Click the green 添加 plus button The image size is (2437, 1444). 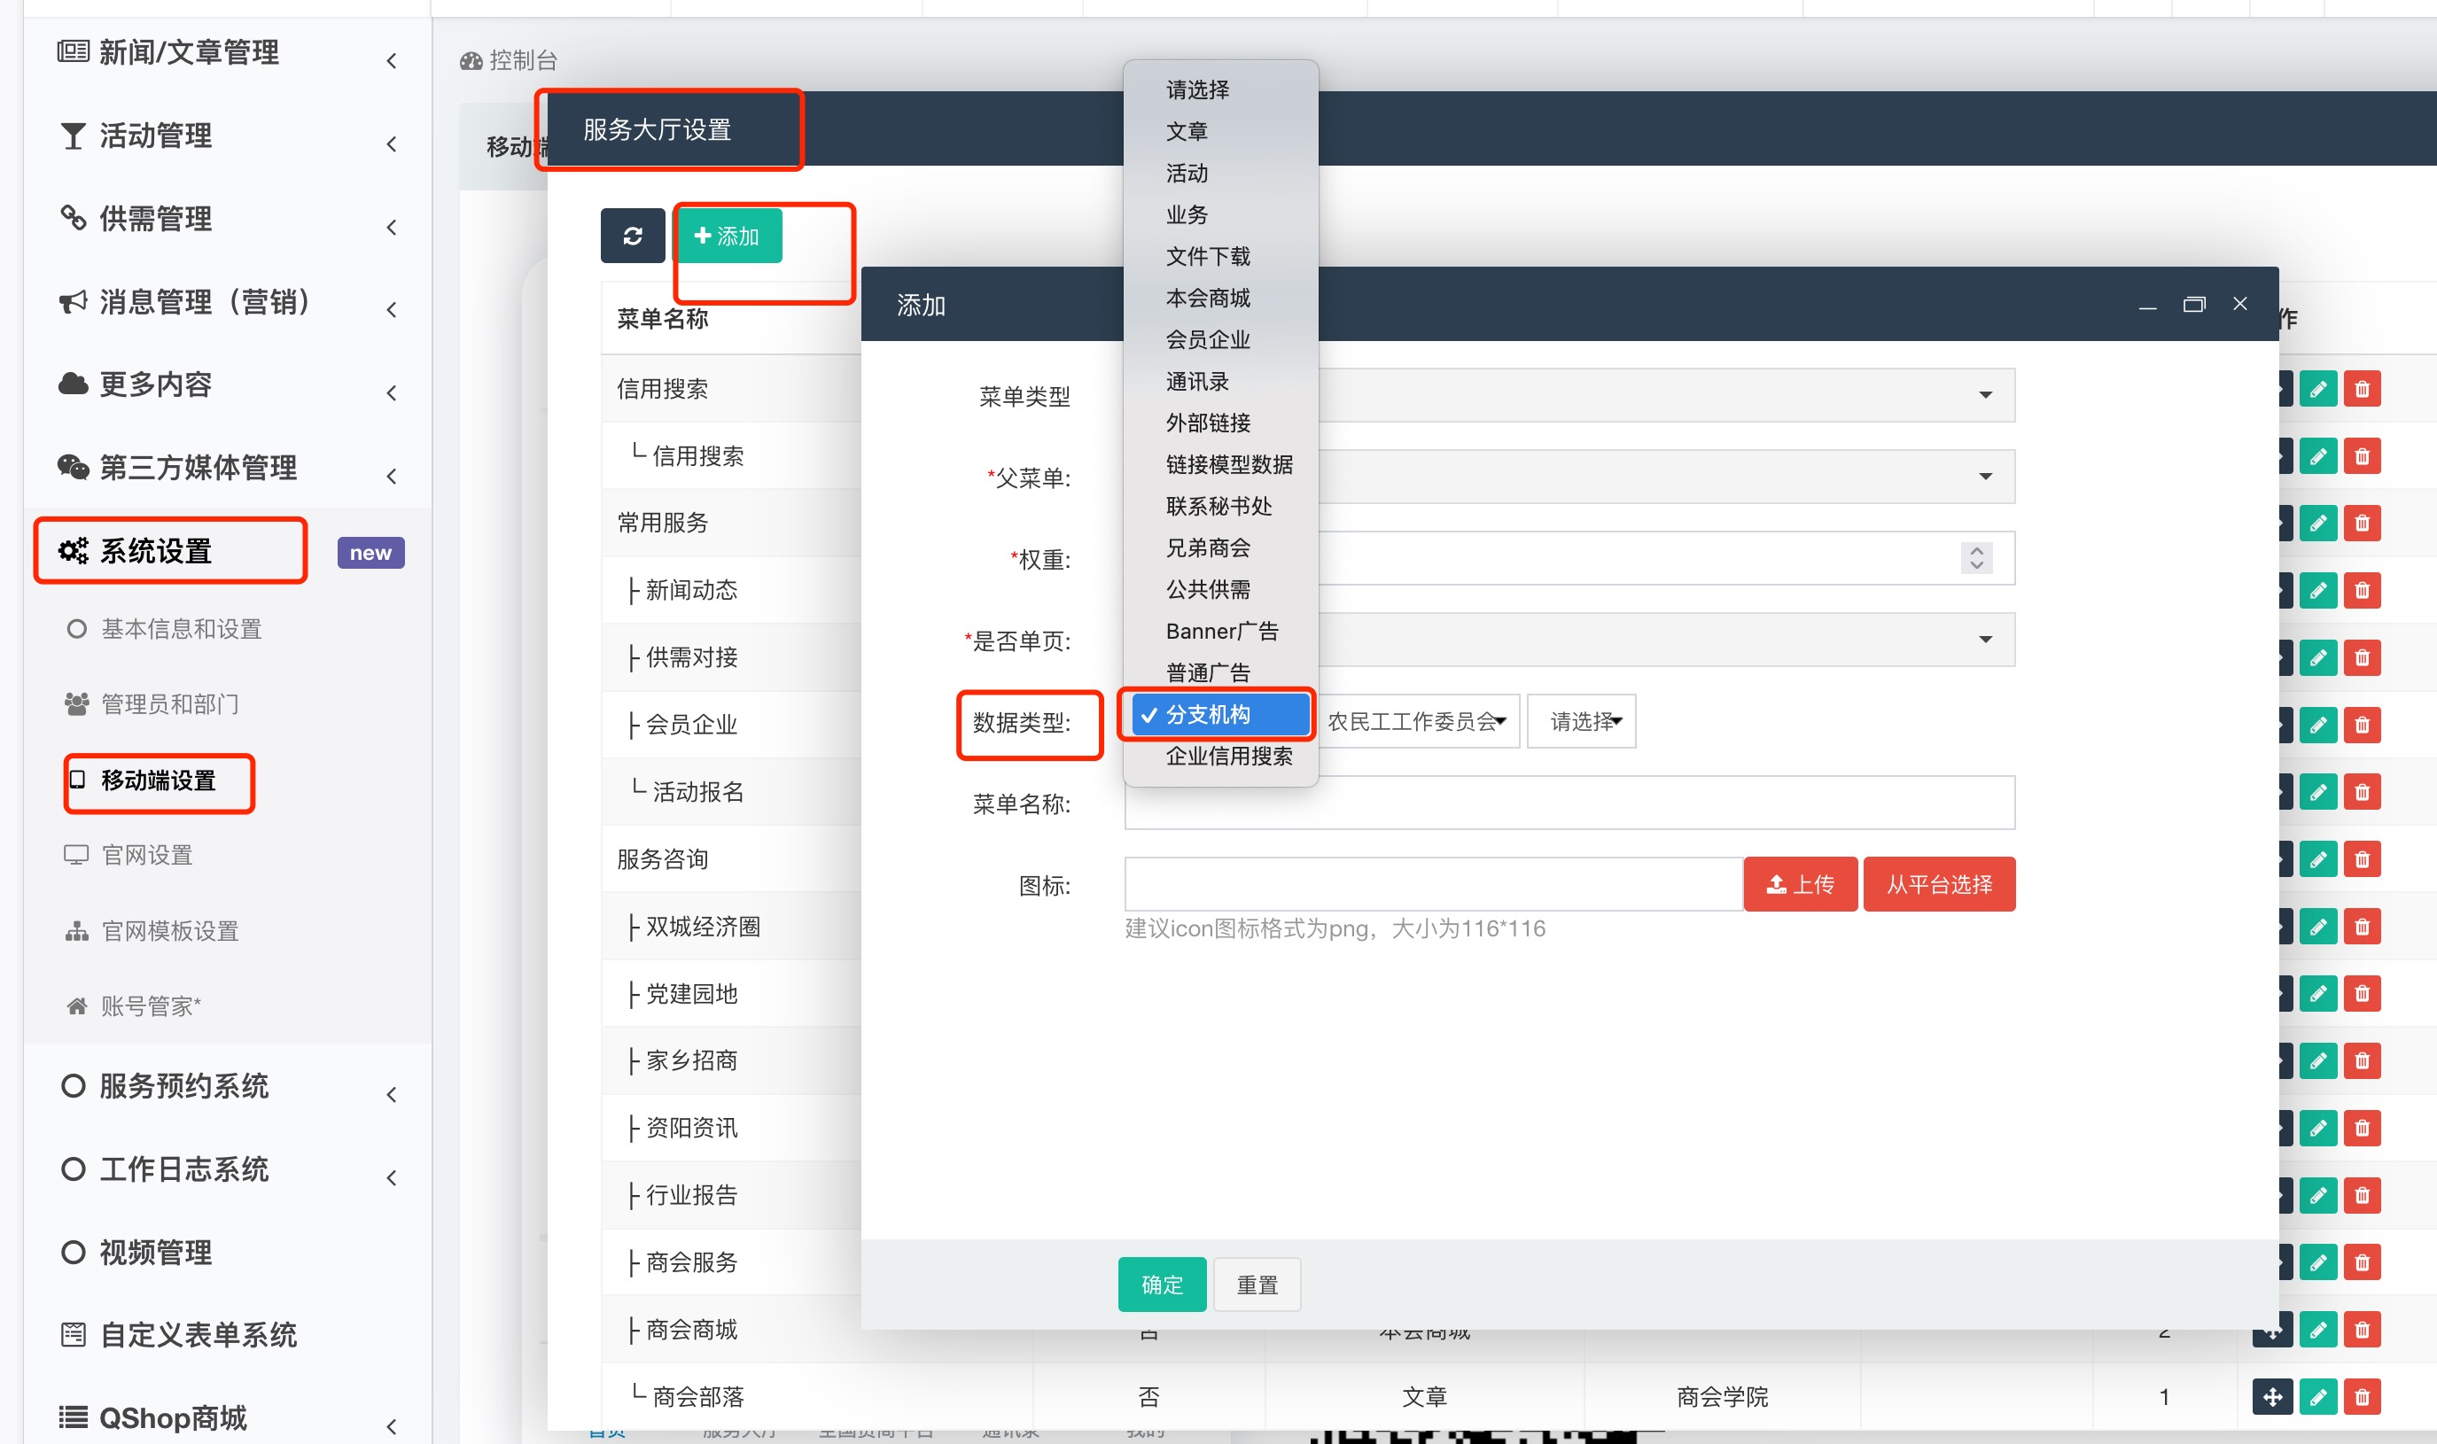click(x=728, y=236)
